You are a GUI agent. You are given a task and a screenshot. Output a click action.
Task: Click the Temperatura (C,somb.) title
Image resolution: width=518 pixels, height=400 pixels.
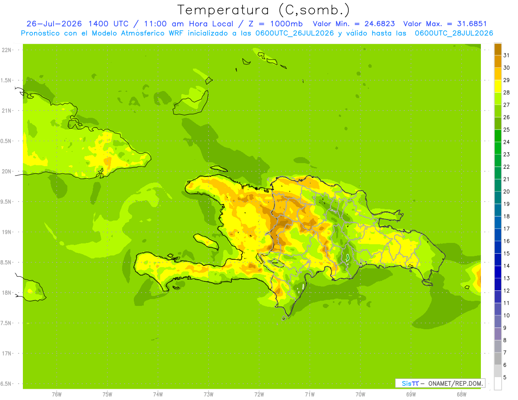[x=264, y=10]
